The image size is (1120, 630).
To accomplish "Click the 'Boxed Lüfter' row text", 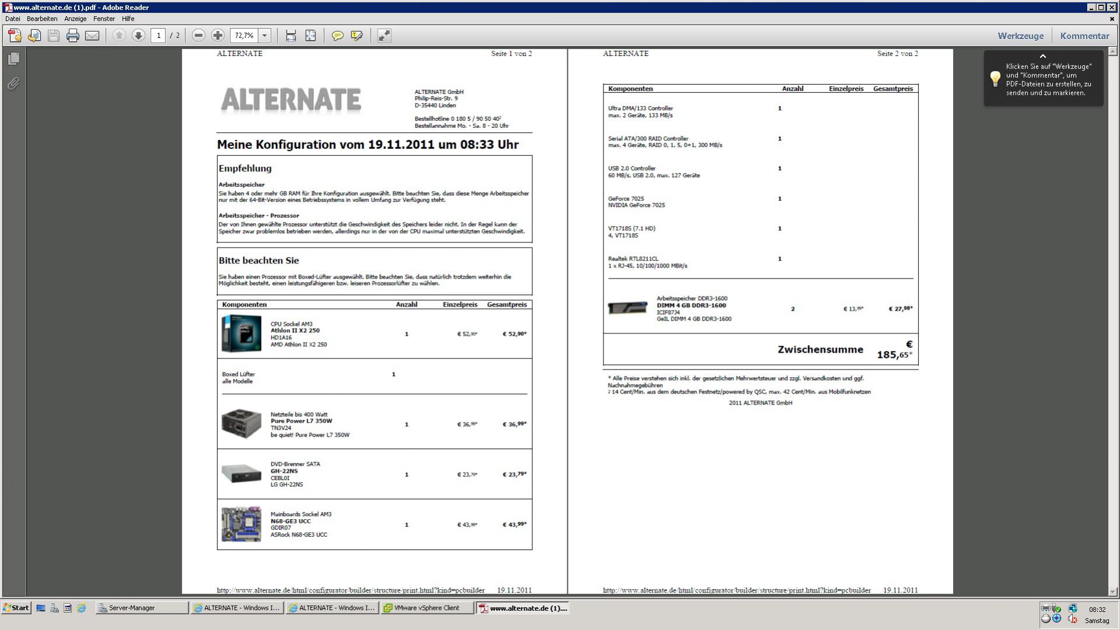I will pyautogui.click(x=238, y=374).
